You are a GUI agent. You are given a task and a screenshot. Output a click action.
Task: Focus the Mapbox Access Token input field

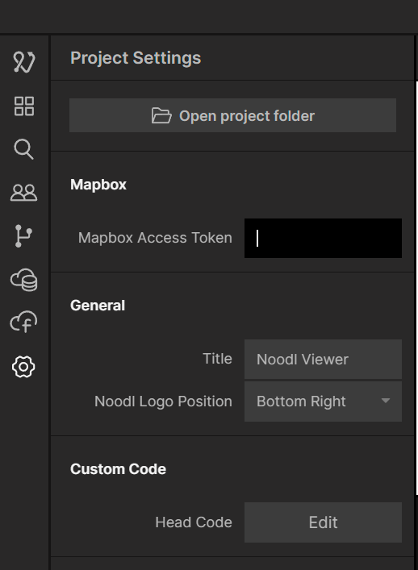323,238
